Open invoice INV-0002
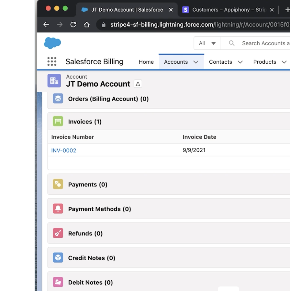 point(63,150)
